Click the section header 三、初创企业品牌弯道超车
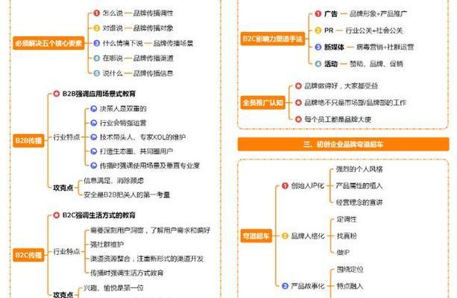The width and height of the screenshot is (457, 298). click(344, 145)
